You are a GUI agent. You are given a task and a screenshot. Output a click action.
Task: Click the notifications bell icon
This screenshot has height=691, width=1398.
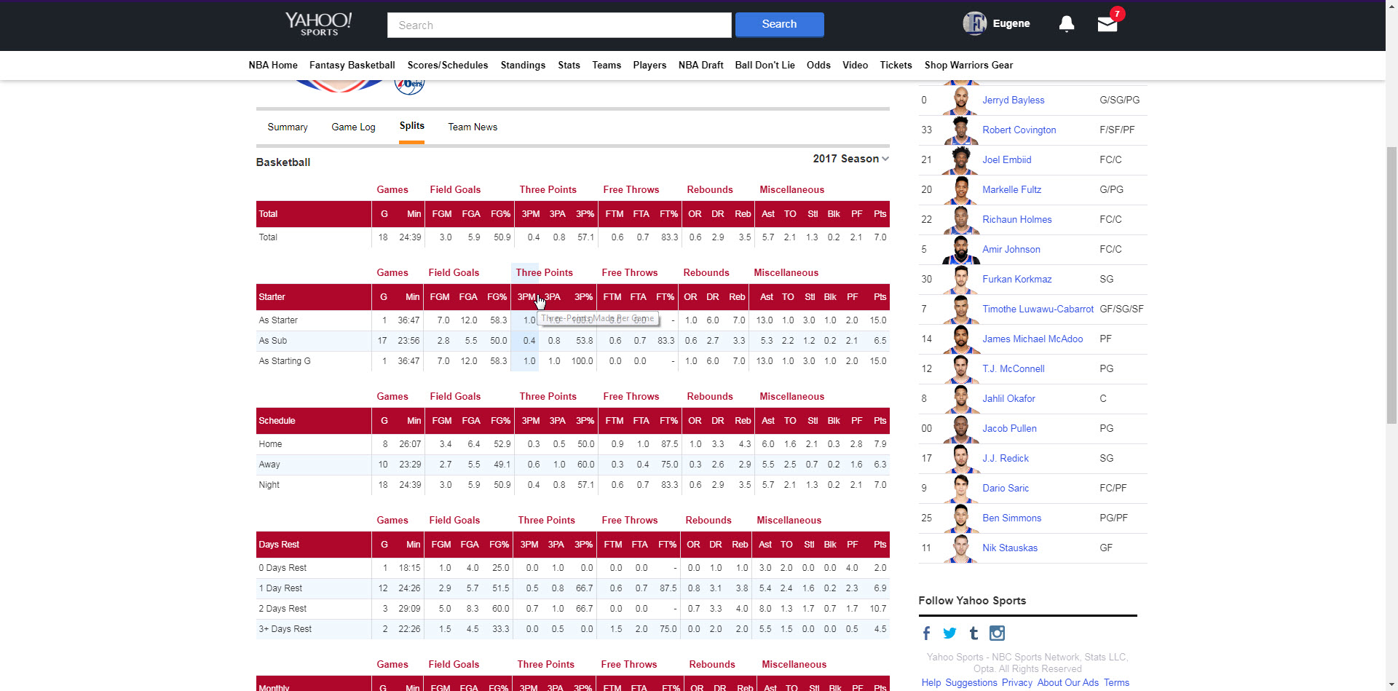(x=1066, y=24)
